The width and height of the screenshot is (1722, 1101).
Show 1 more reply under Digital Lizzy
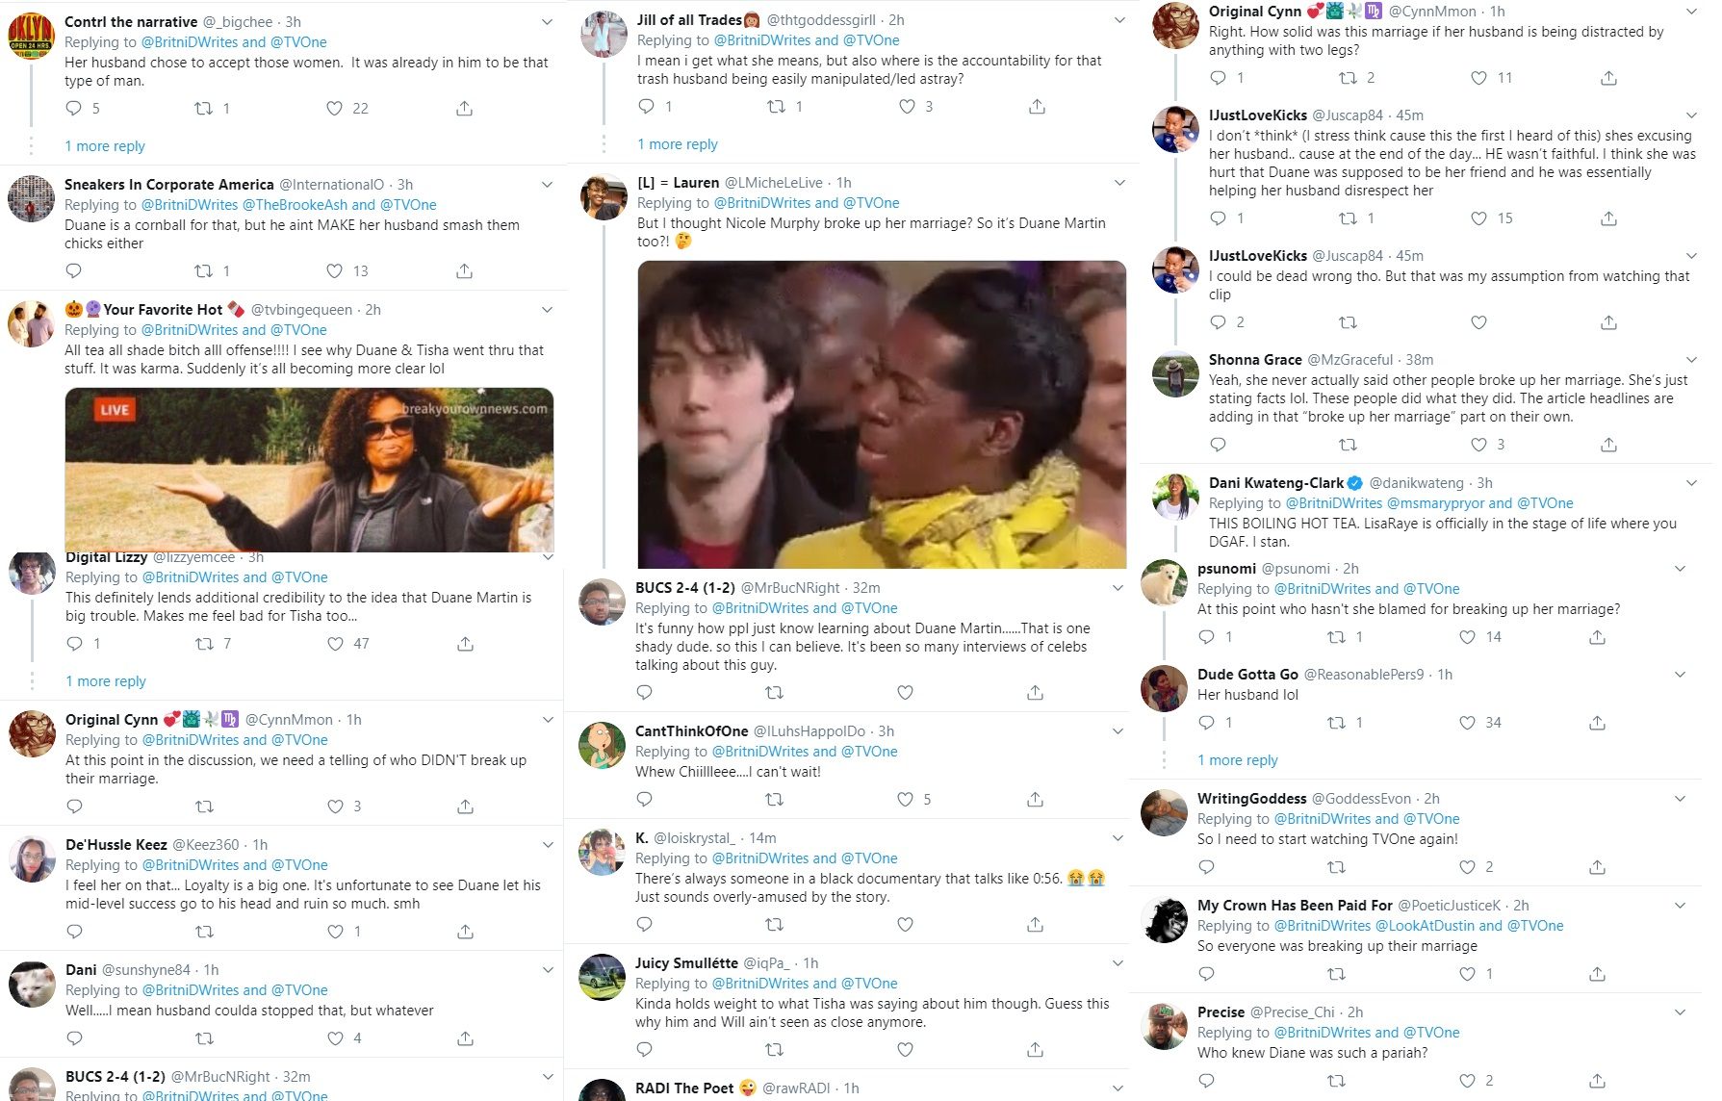106,681
